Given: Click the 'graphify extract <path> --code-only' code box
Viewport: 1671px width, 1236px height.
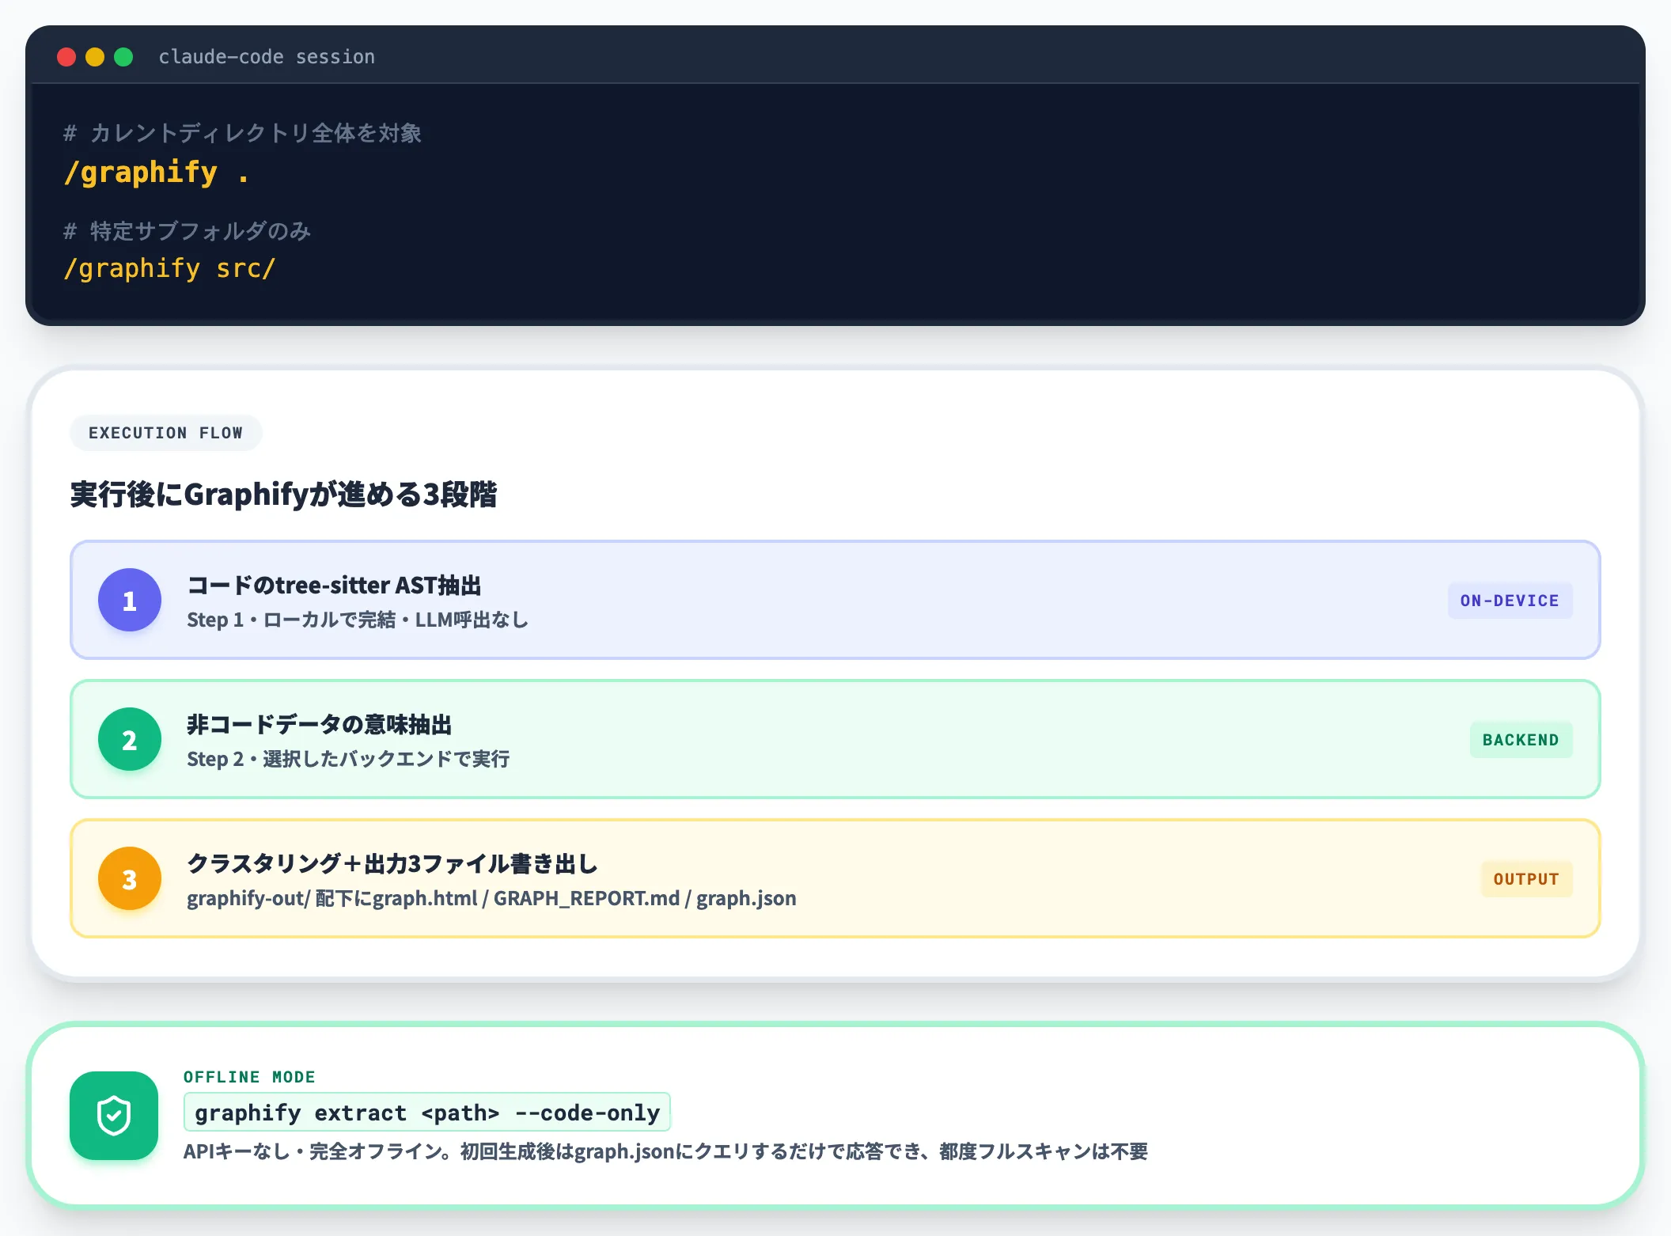Looking at the screenshot, I should point(427,1113).
